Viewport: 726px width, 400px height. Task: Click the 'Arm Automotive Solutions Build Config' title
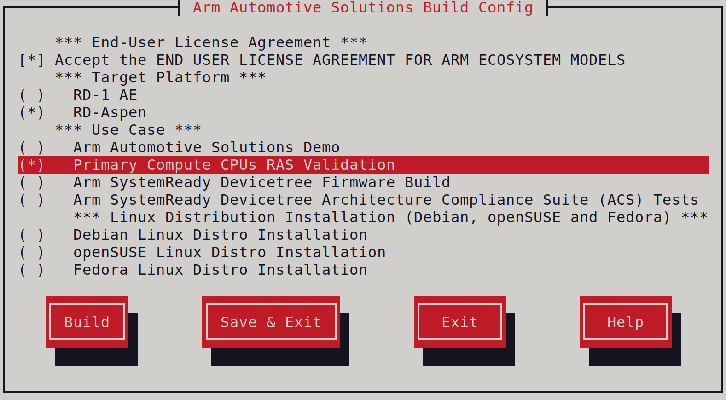[x=363, y=7]
